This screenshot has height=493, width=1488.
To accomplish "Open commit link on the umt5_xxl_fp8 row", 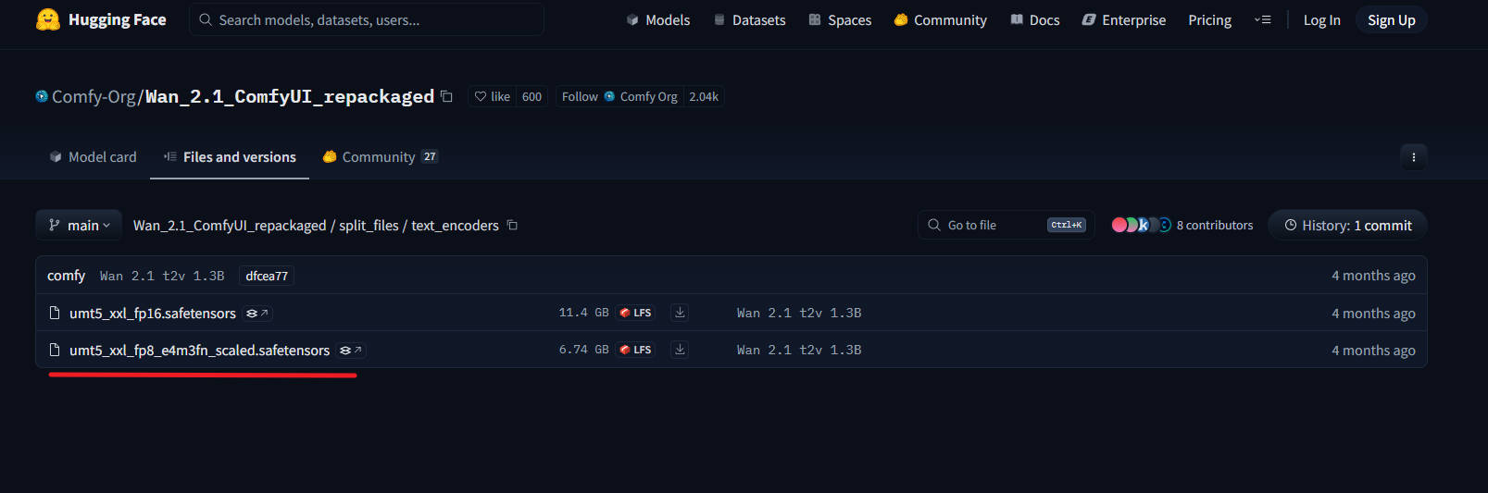I will pos(799,350).
